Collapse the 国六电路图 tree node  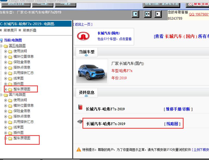click(x=1, y=95)
